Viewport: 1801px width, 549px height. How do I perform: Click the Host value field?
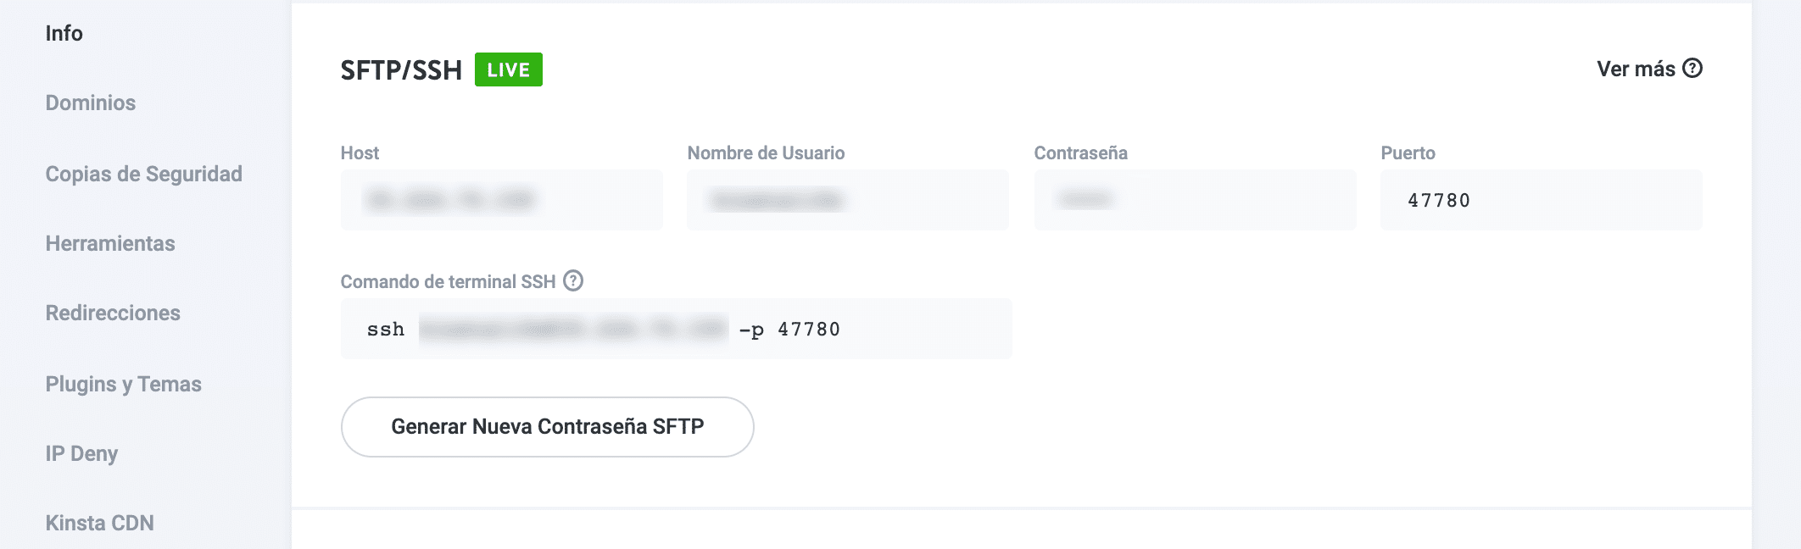click(501, 200)
